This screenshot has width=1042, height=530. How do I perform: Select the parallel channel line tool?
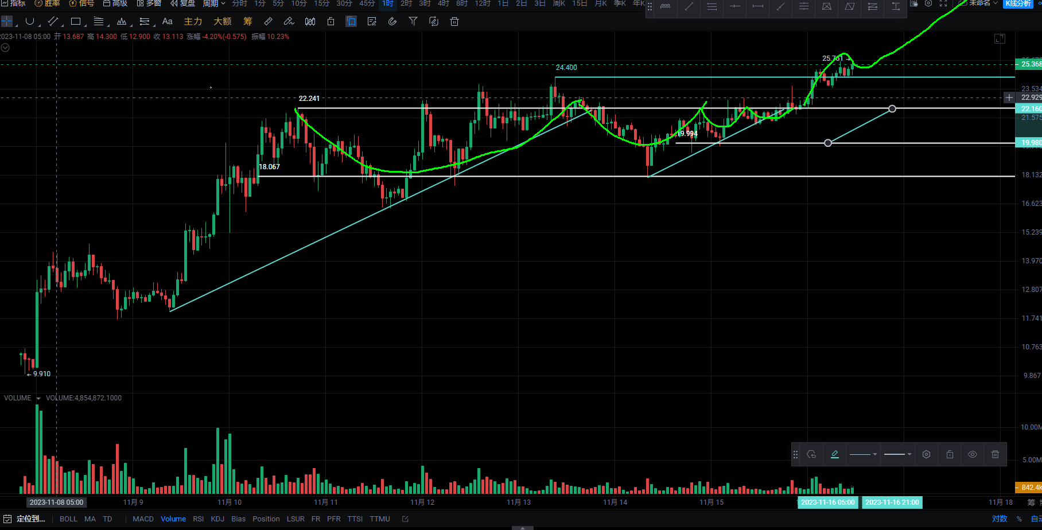(53, 21)
